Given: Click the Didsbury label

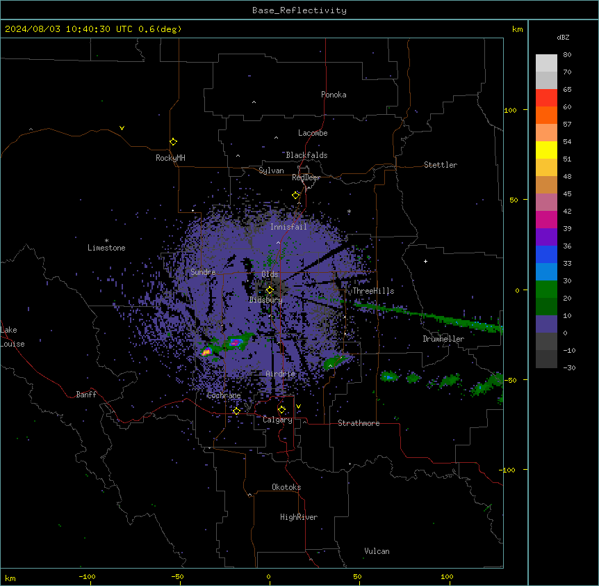Looking at the screenshot, I should click(x=265, y=300).
